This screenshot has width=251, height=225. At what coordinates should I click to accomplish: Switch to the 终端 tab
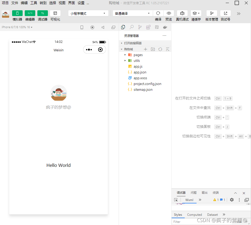pos(216,193)
